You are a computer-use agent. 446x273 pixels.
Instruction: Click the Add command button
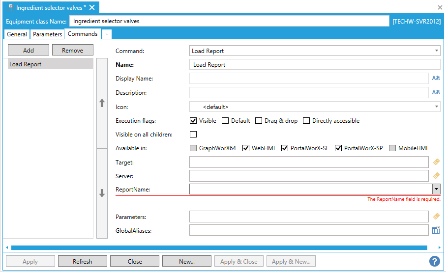(29, 50)
